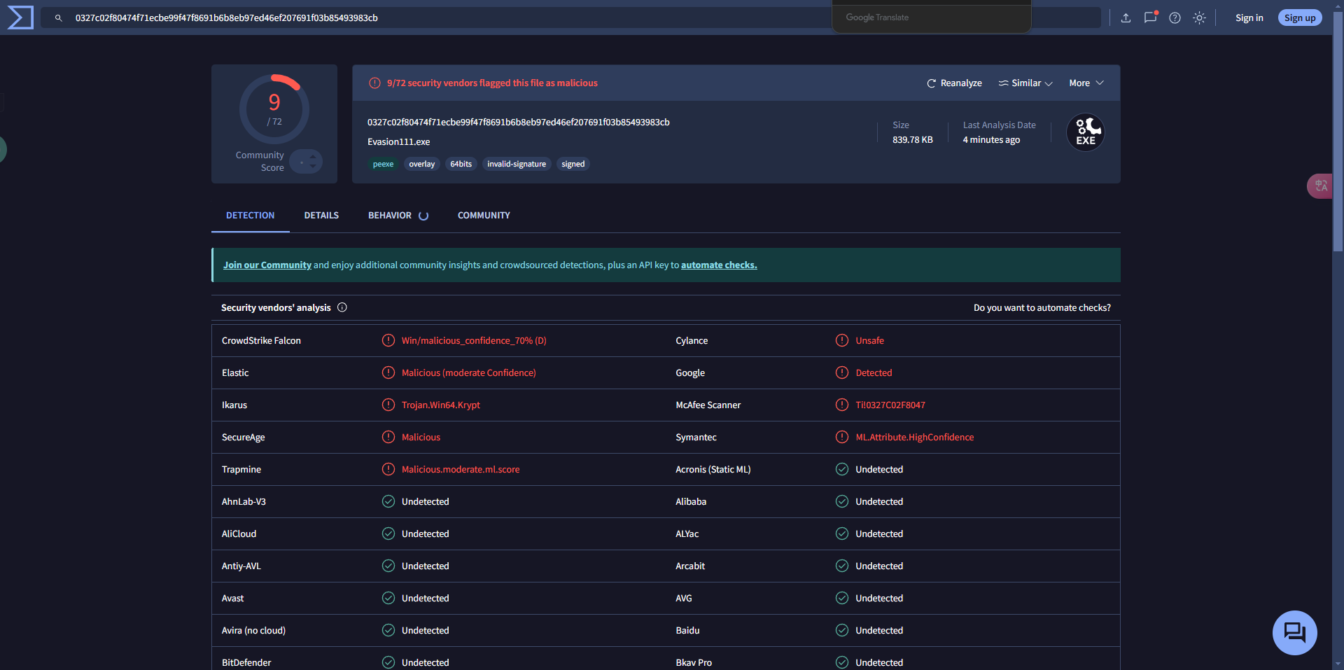Viewport: 1344px width, 670px height.
Task: Click the signed tag
Action: click(x=573, y=164)
